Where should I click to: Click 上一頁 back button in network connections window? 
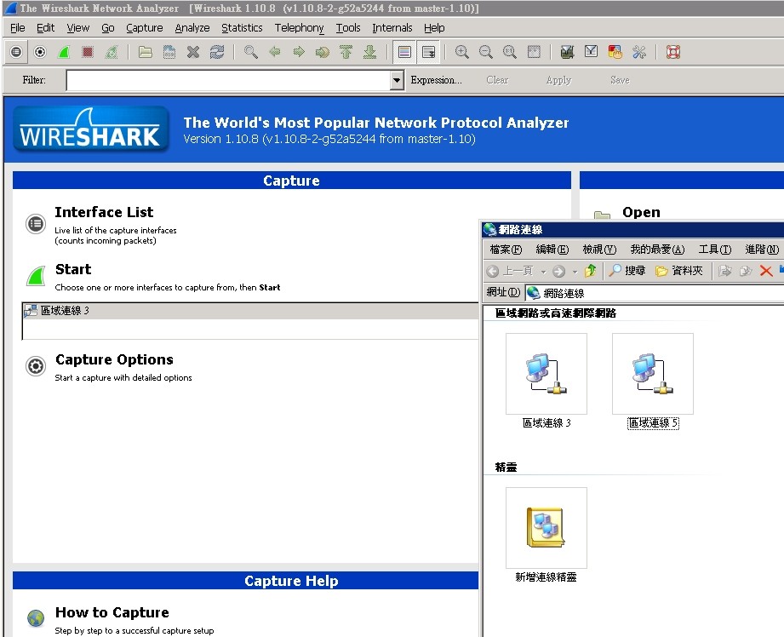point(510,271)
